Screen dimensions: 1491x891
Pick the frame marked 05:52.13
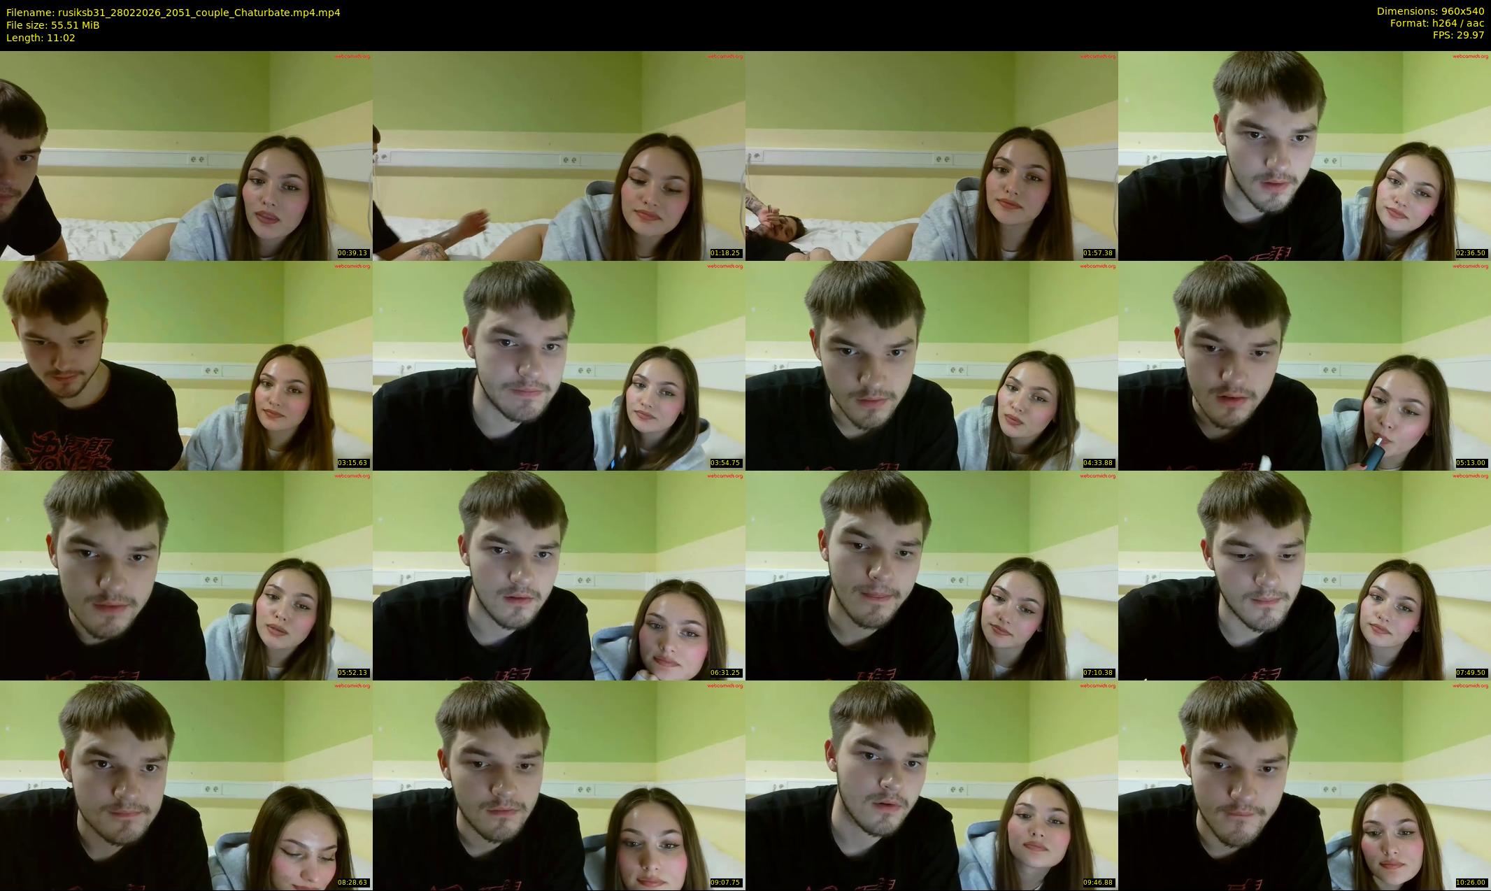click(186, 575)
